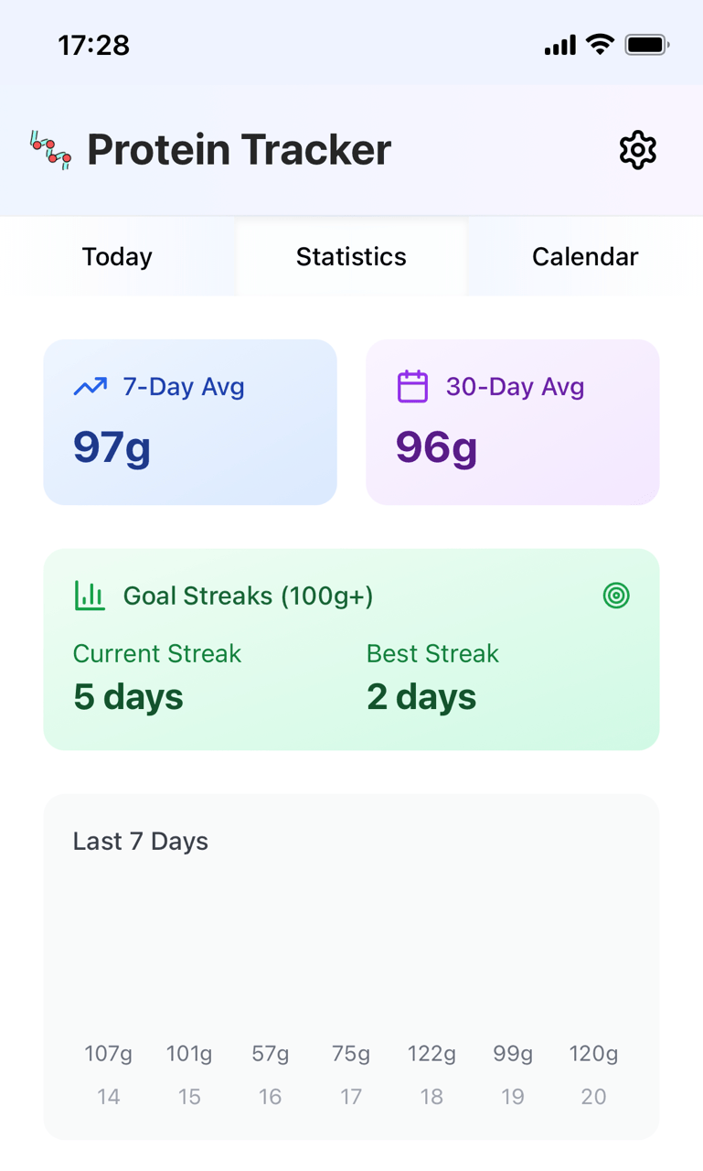
Task: Tap the trending-up arrow icon beside 7-Day Avg
Action: pos(91,387)
